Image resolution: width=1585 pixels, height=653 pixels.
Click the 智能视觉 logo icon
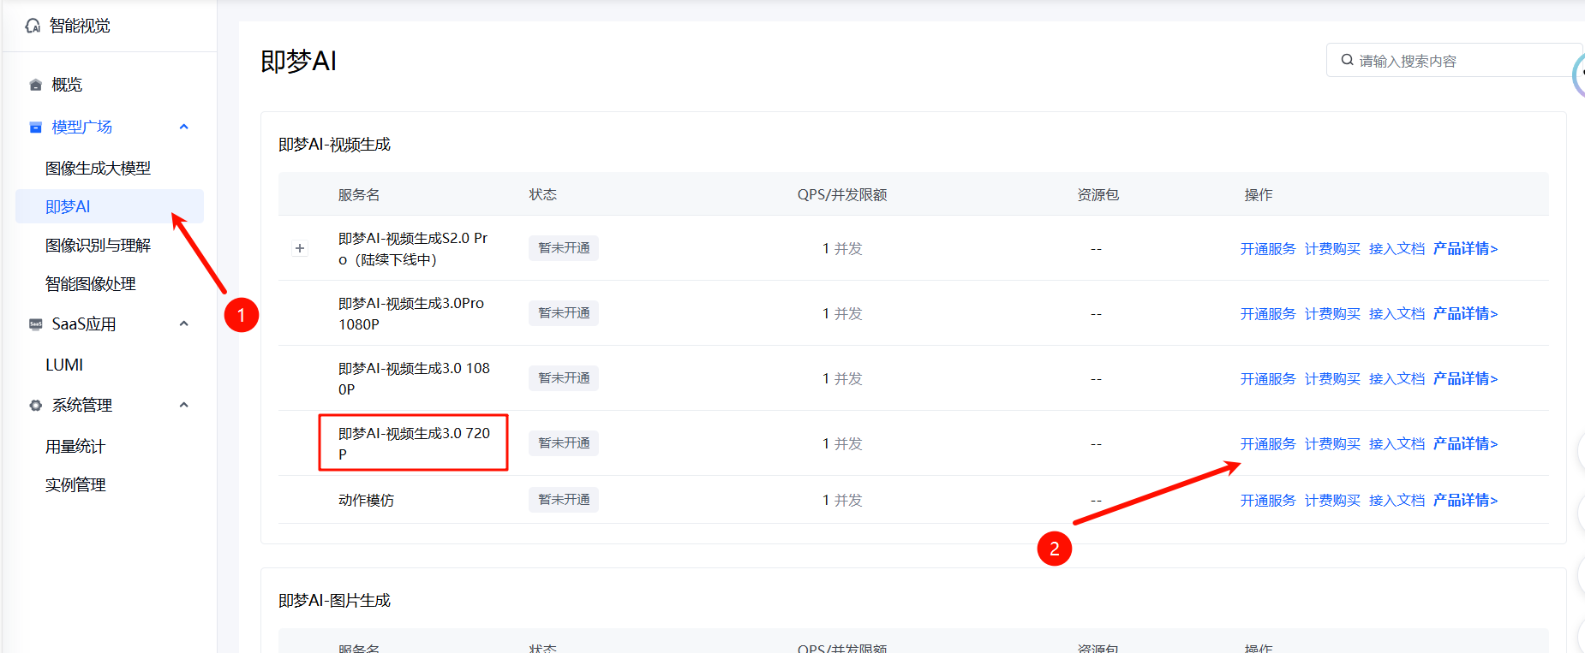tap(33, 26)
